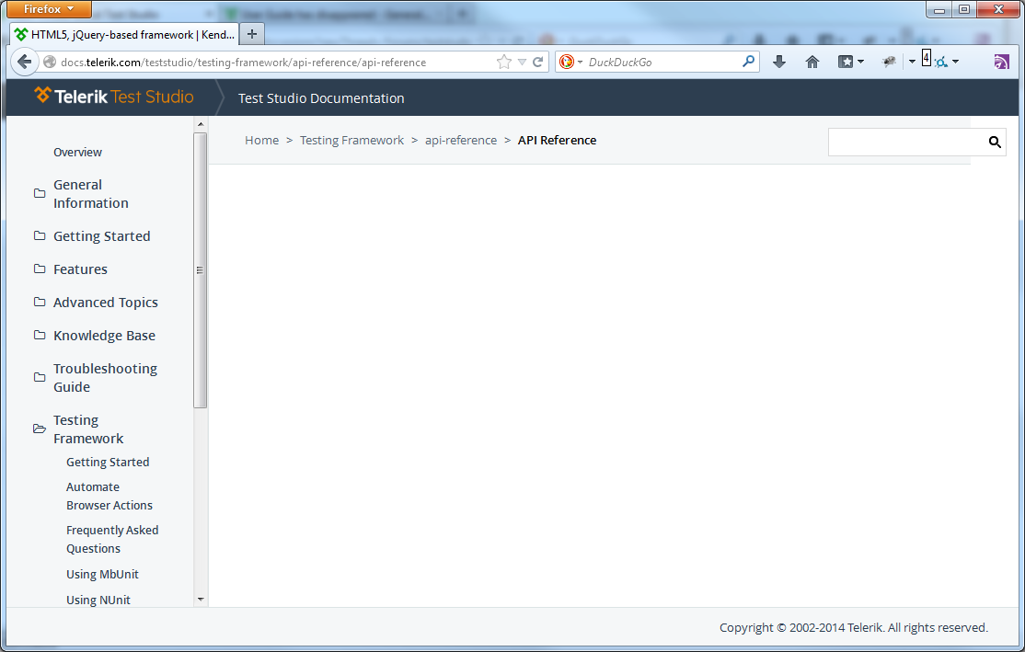Focus the documentation search input field
This screenshot has height=652, width=1025.
click(907, 142)
